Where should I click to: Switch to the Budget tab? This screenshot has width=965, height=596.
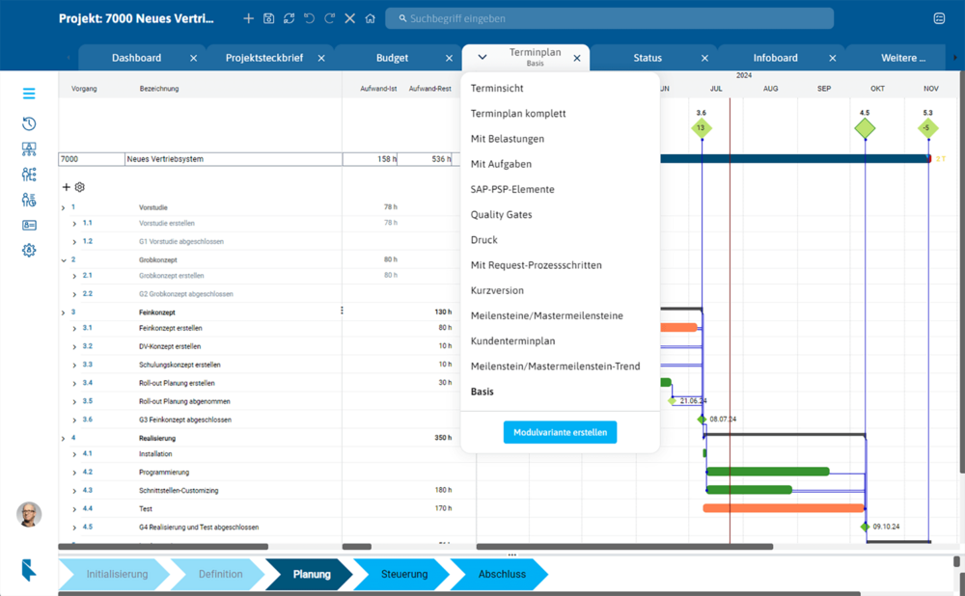pos(392,58)
